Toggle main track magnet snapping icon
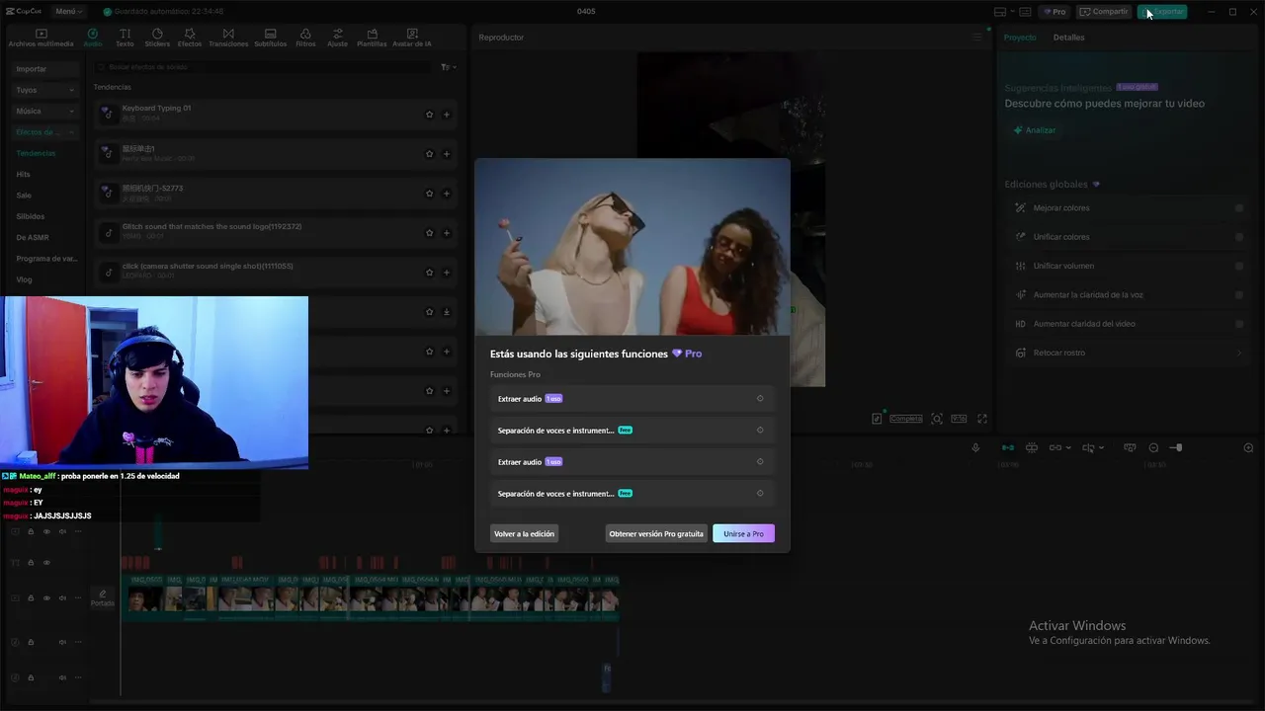This screenshot has height=711, width=1265. pos(1008,448)
